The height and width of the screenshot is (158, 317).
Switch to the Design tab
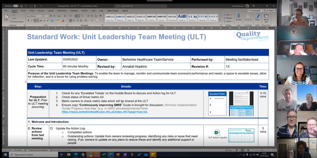[x=41, y=11]
